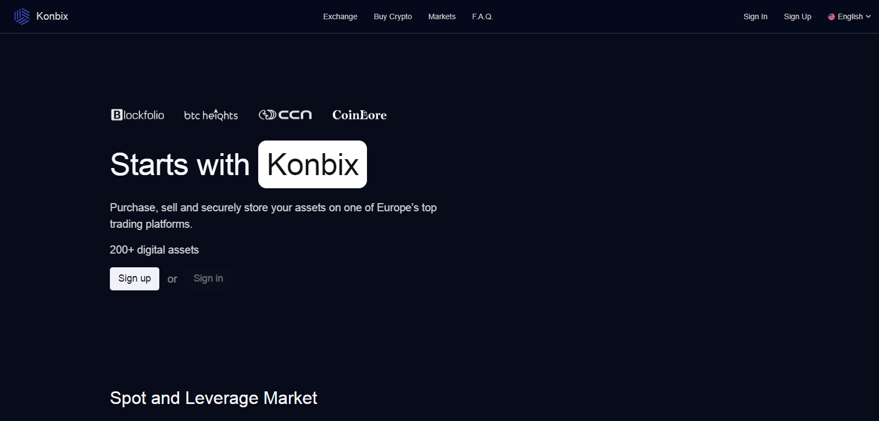
Task: Click Sign Up in the header
Action: click(x=798, y=16)
